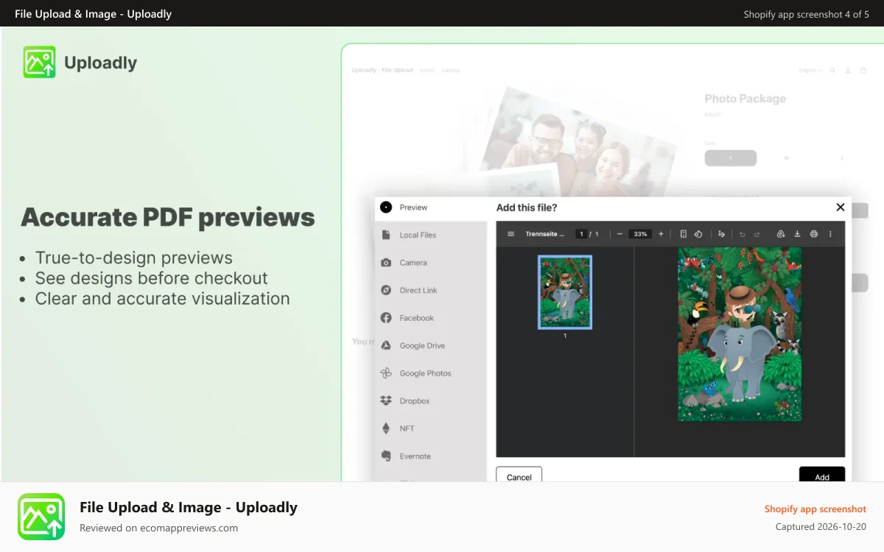884x552 pixels.
Task: Click the fit to page icon
Action: coord(684,234)
